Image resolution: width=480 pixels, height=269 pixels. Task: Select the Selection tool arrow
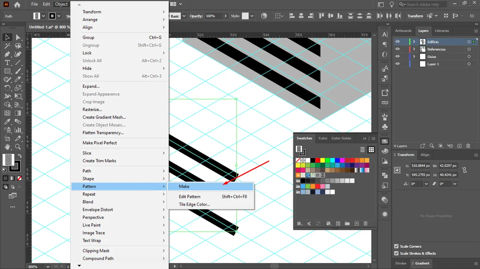pyautogui.click(x=7, y=37)
